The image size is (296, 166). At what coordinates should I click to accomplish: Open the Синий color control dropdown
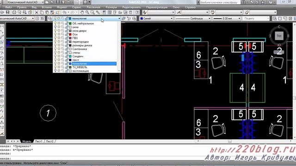coord(156,18)
